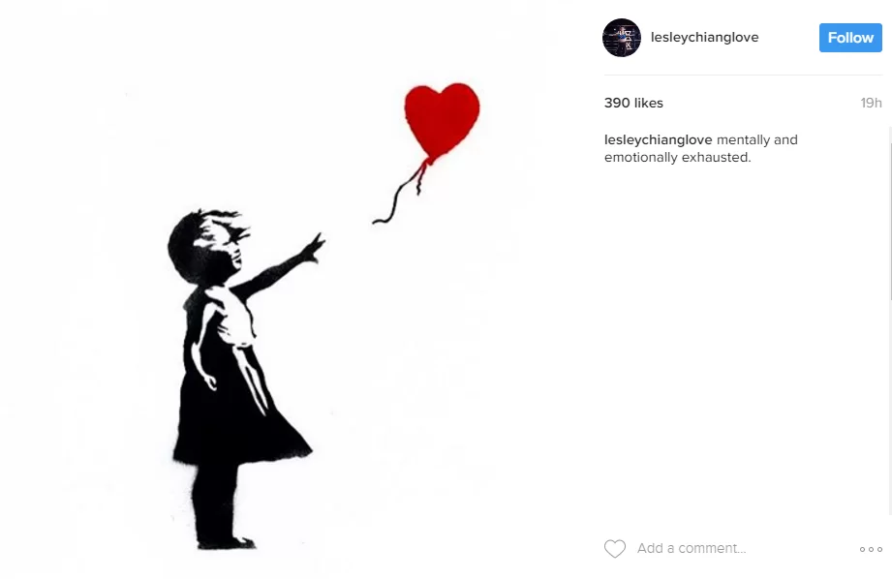Open lesleychianglove username beside the avatar

click(x=704, y=38)
